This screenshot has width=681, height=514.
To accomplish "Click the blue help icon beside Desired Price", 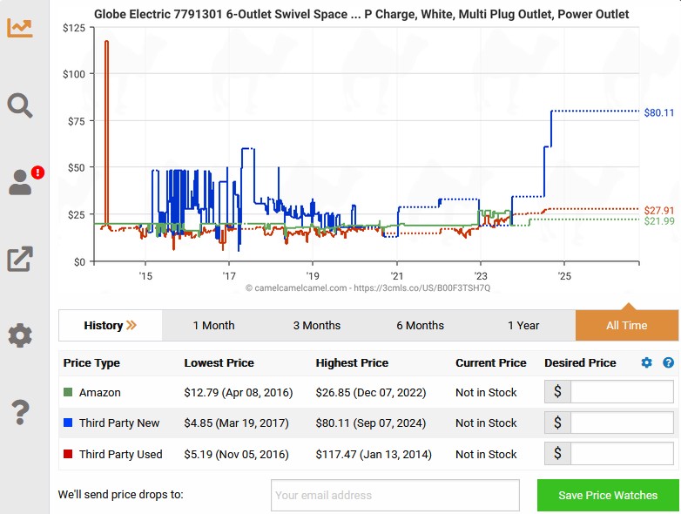I will (x=669, y=362).
